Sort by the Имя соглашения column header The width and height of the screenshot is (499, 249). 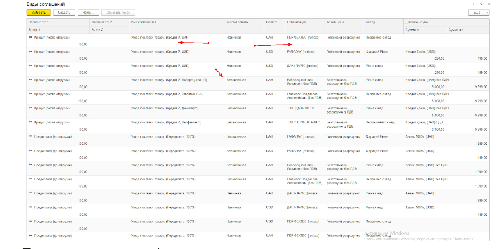[x=144, y=22]
